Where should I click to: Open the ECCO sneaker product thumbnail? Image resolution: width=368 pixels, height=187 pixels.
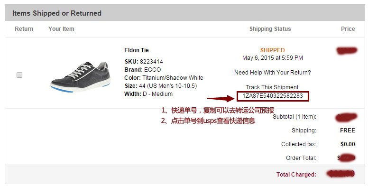(x=81, y=77)
